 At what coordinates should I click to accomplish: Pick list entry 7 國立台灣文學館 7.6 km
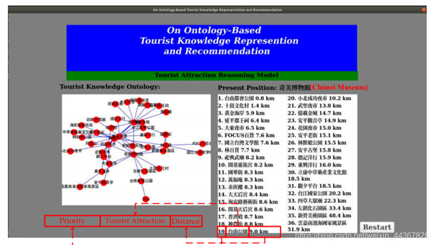249,143
